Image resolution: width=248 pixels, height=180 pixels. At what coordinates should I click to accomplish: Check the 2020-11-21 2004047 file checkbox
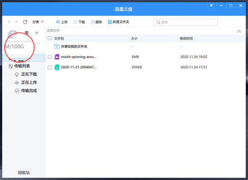(x=50, y=67)
